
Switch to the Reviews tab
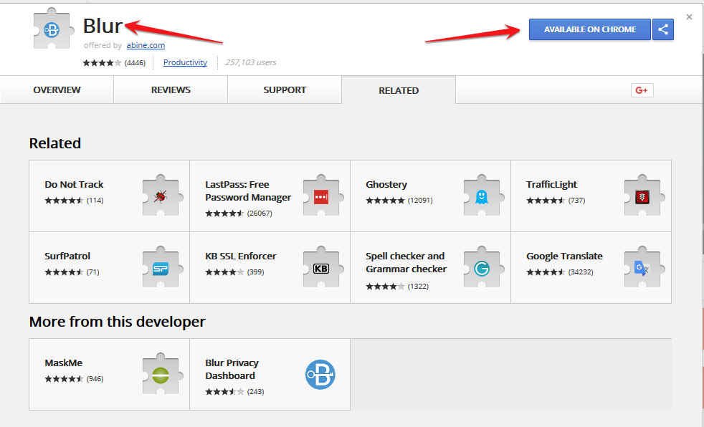(x=171, y=90)
